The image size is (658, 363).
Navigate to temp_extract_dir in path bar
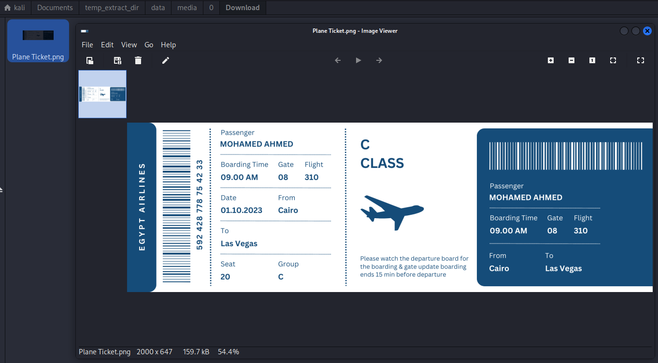112,8
